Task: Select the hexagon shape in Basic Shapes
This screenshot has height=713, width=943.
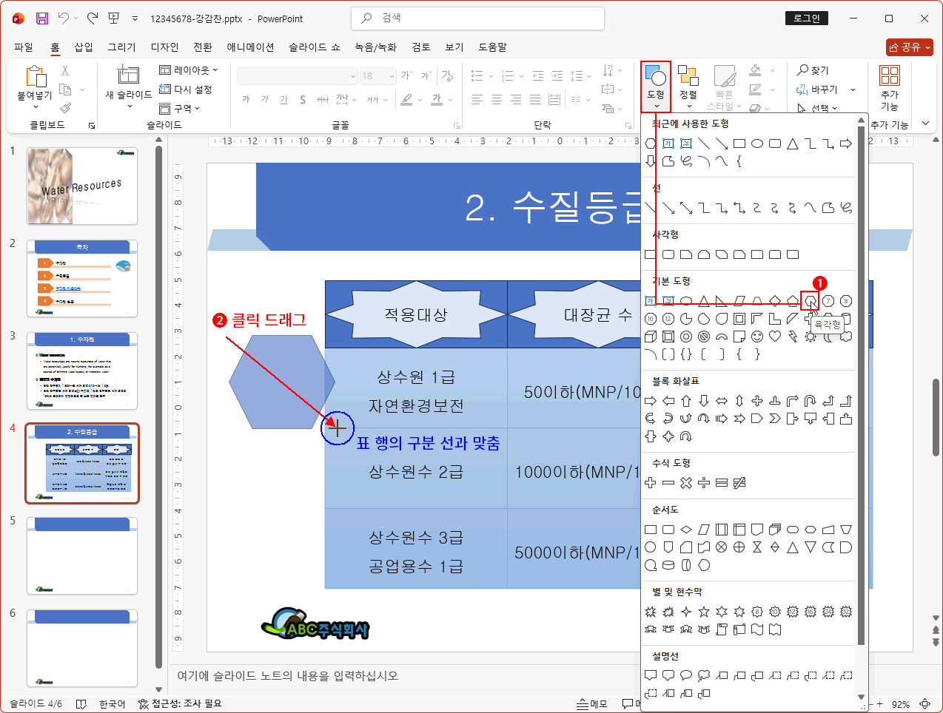Action: click(x=811, y=300)
